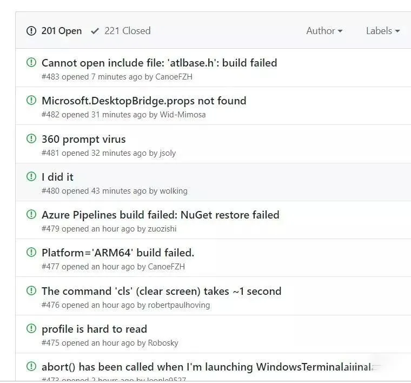Open the '360 prompt virus' issue
The height and width of the screenshot is (383, 411).
[84, 139]
